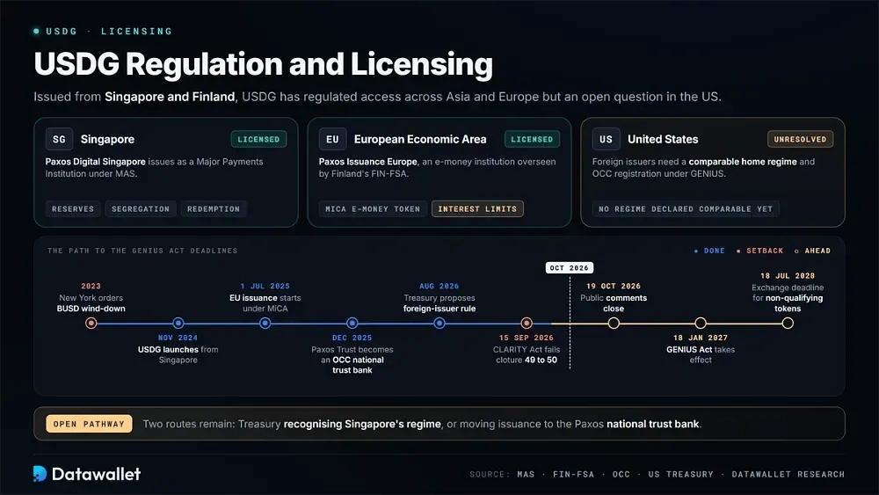Click the Singapore card heading

click(107, 139)
